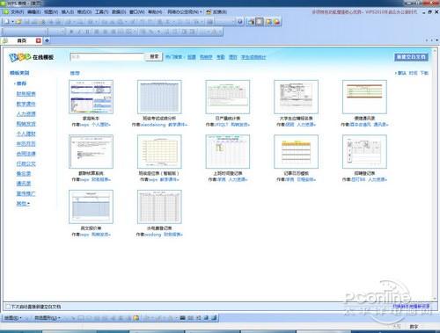440x333 pixels.
Task: Open the 插入(I) menu
Action: click(68, 12)
